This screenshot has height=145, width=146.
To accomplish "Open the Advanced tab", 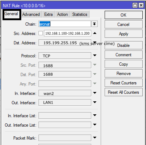I will (31, 14).
